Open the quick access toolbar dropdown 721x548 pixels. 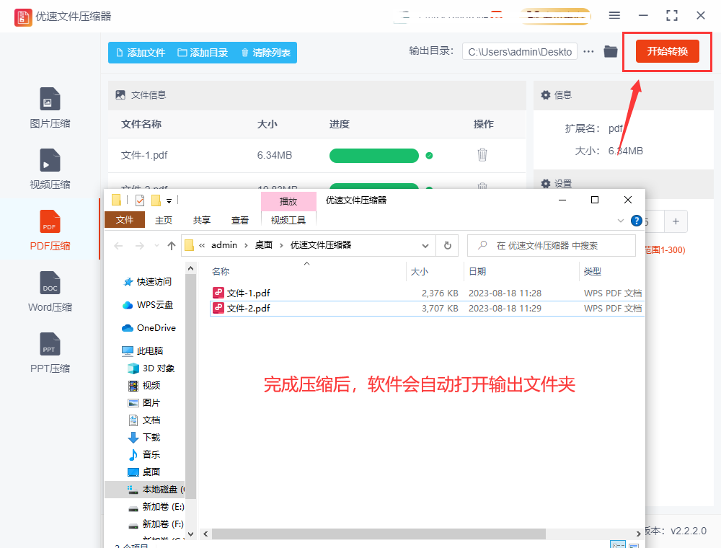click(x=169, y=201)
